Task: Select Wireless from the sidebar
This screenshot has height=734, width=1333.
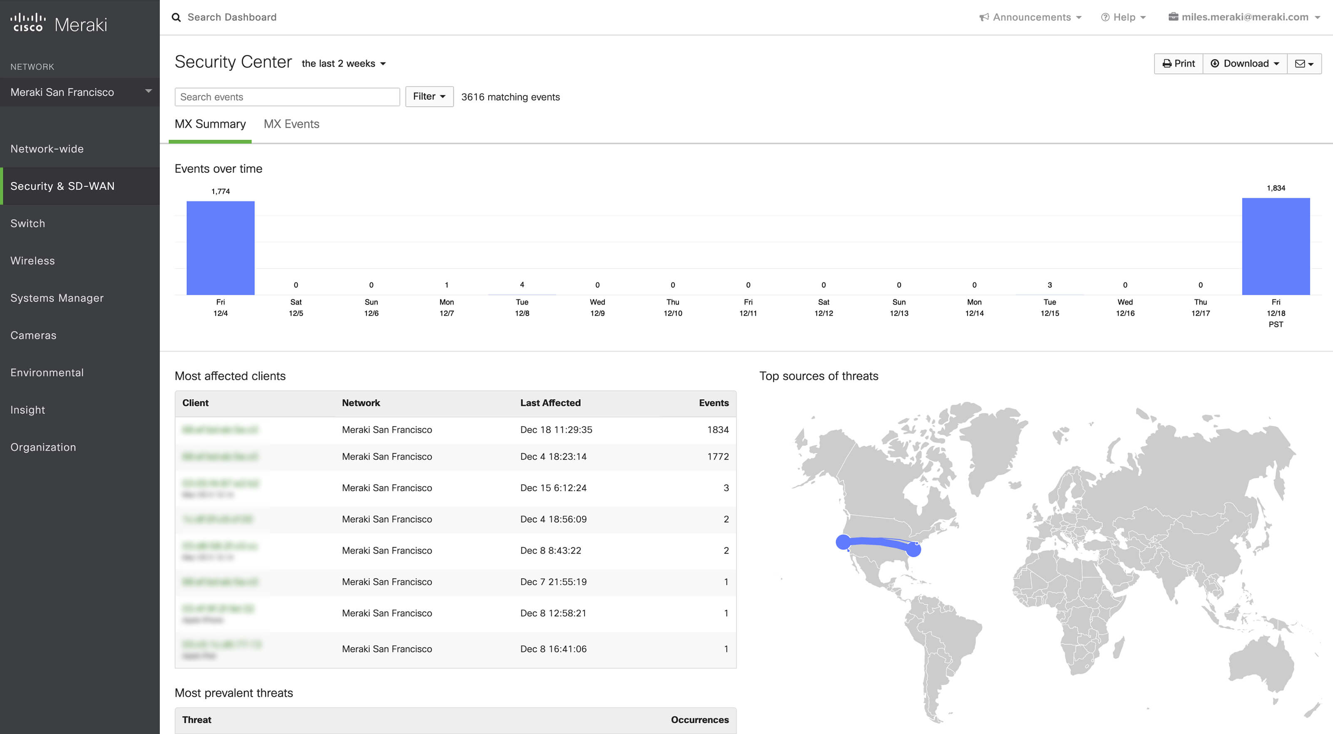Action: (x=32, y=260)
